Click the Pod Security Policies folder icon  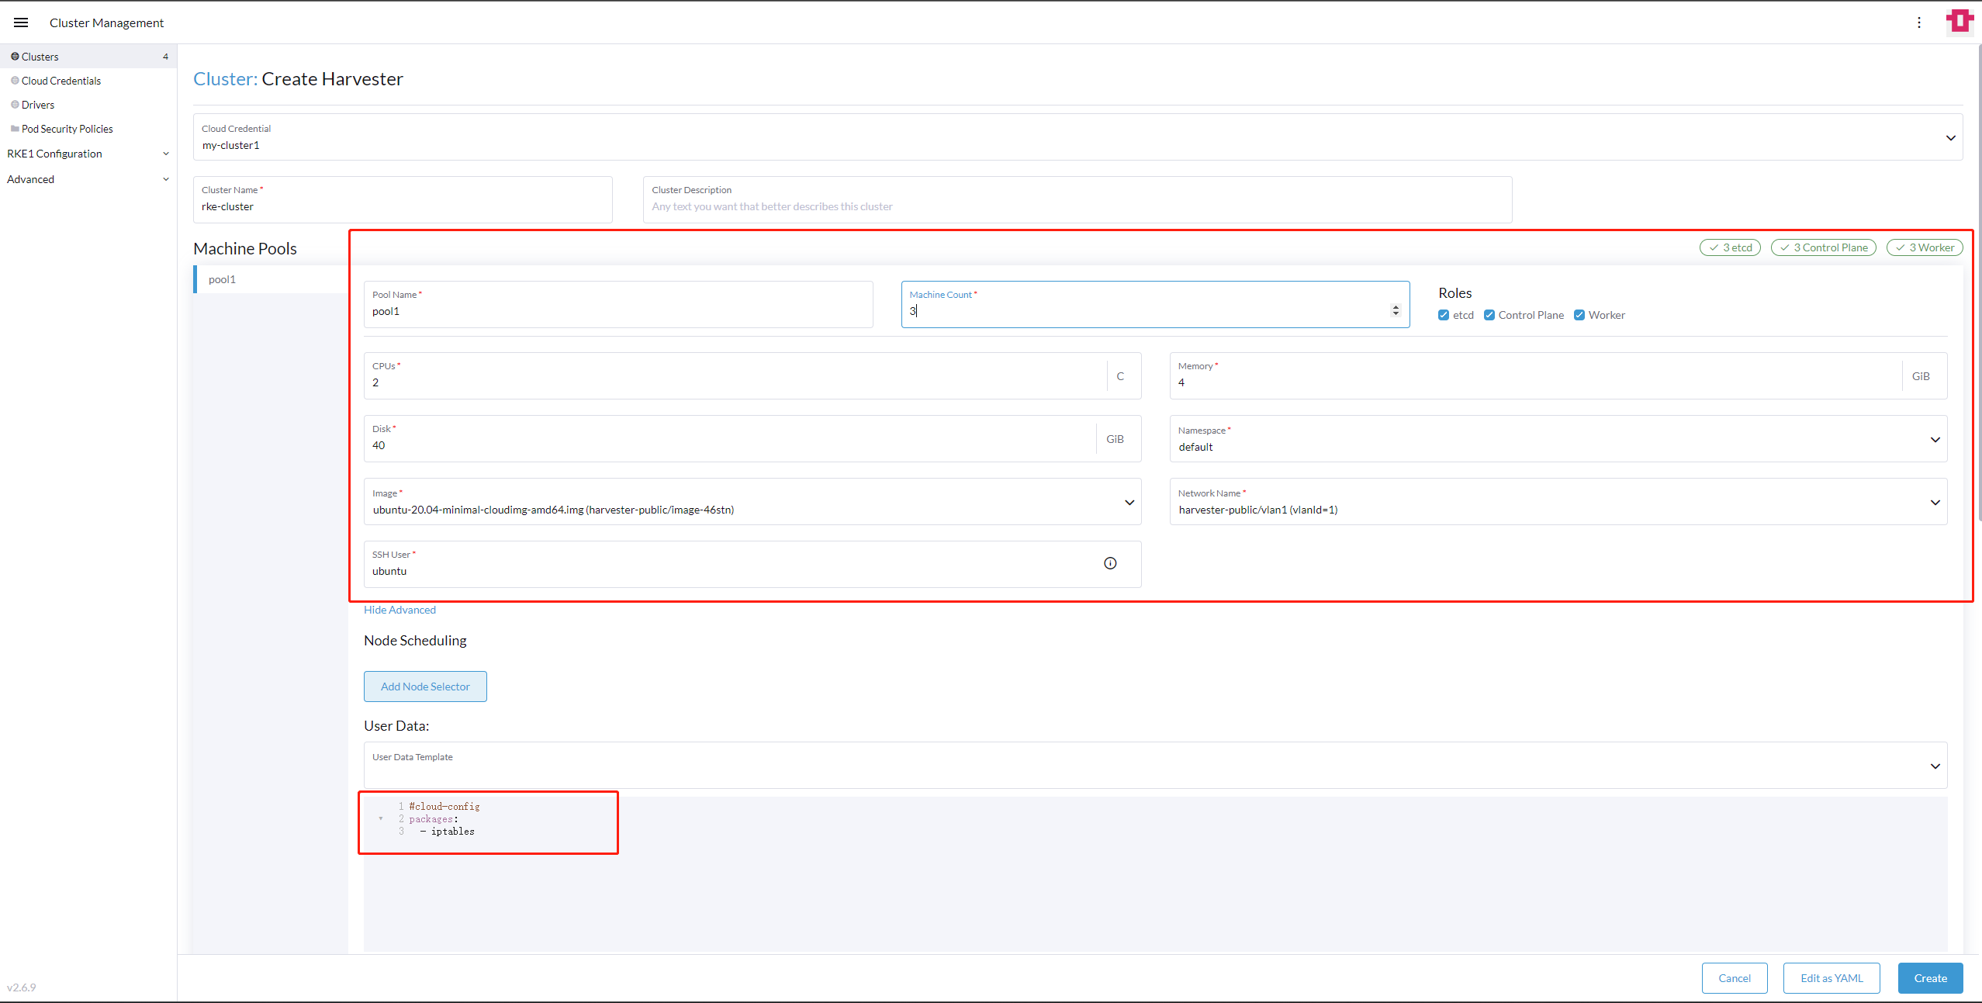(x=15, y=129)
